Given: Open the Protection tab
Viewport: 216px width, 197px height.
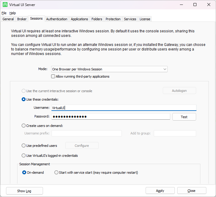Looking at the screenshot, I should pyautogui.click(x=113, y=19).
